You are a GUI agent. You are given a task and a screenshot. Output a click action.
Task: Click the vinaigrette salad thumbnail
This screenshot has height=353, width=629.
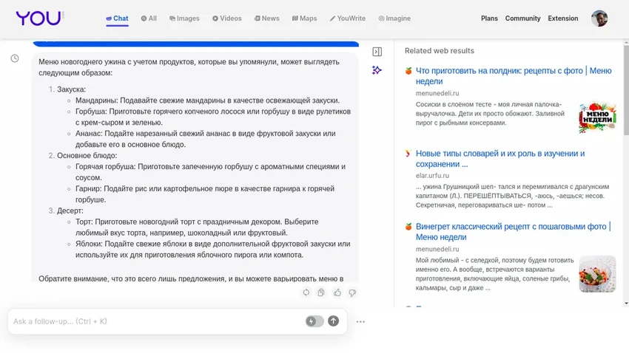pyautogui.click(x=597, y=274)
